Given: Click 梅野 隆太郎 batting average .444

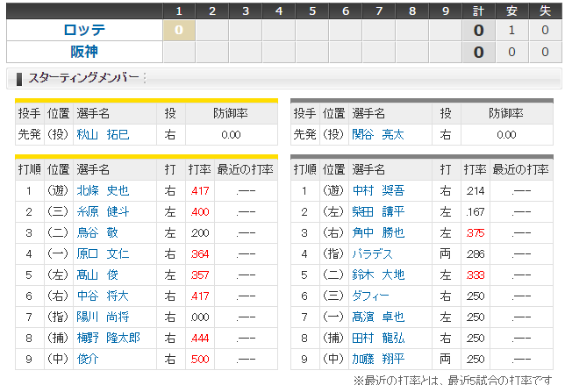Looking at the screenshot, I should (x=200, y=338).
